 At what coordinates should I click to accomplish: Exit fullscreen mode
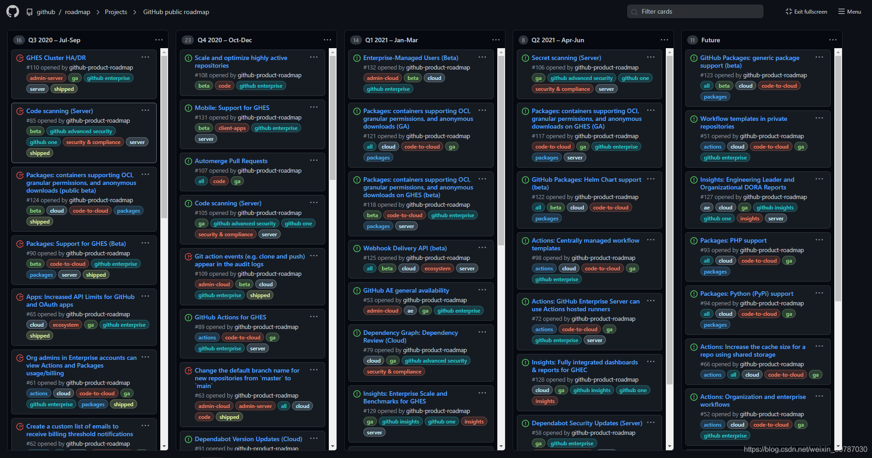coord(806,12)
